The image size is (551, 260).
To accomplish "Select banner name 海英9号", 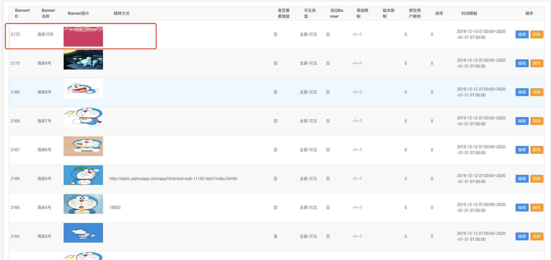I will coord(44,63).
